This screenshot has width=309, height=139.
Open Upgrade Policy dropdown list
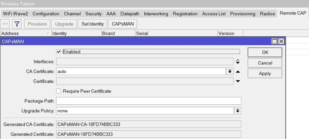(238, 111)
